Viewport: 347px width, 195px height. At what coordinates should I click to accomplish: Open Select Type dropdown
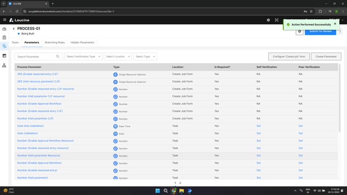145,56
